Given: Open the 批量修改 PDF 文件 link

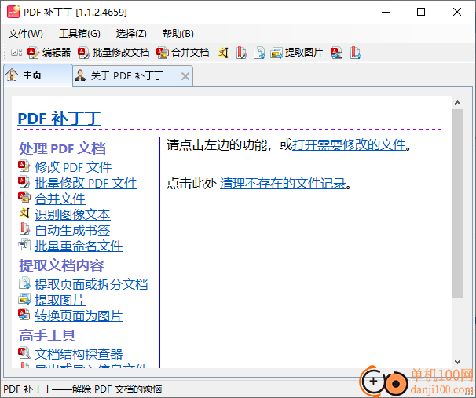Looking at the screenshot, I should coord(86,183).
